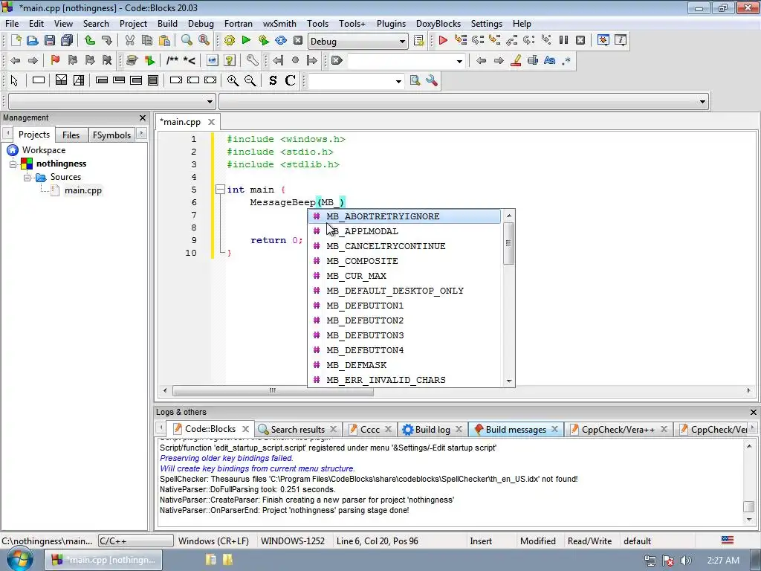Switch to the FSymbols tab
The image size is (761, 571).
pos(111,135)
